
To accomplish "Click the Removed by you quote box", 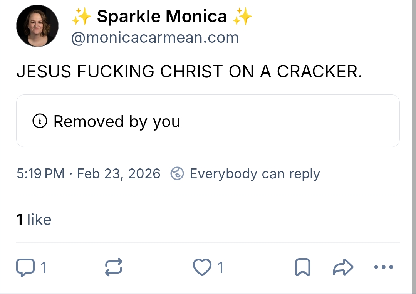I will tap(208, 121).
